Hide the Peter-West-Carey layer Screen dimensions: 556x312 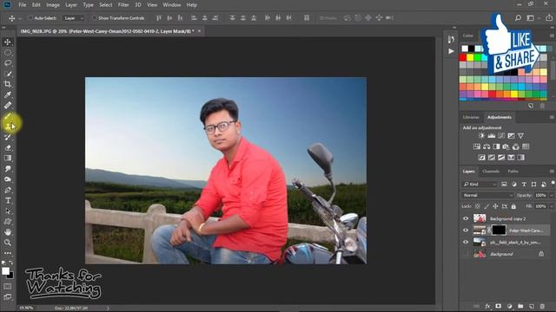click(x=466, y=231)
